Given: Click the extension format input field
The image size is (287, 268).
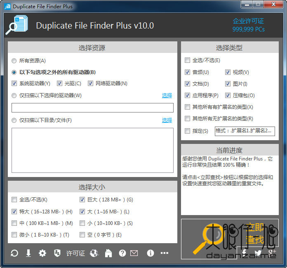Looking at the screenshot, I should (245, 131).
